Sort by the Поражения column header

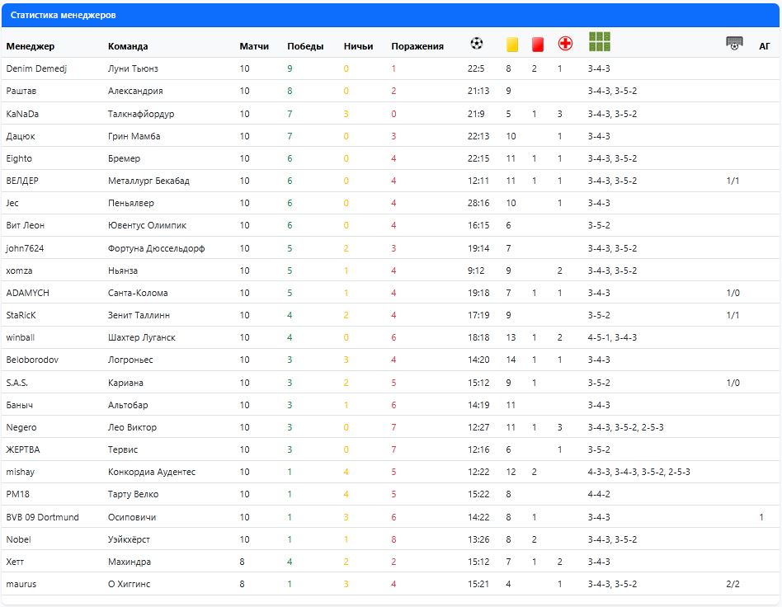point(417,46)
